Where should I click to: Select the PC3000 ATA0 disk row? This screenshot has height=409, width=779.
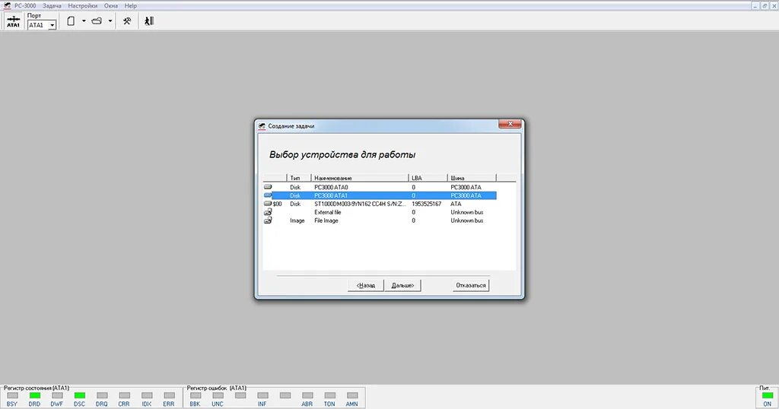tap(380, 187)
